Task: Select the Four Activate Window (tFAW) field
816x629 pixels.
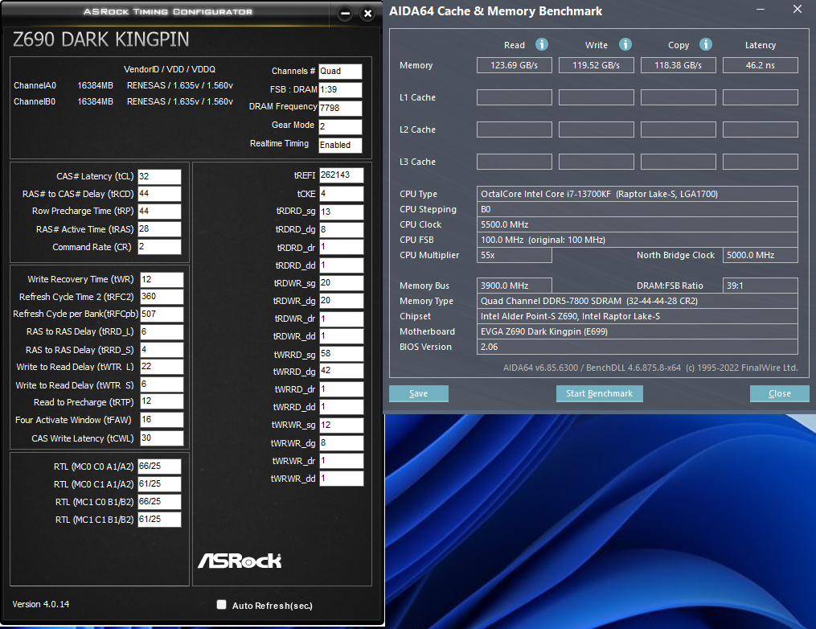Action: click(162, 420)
